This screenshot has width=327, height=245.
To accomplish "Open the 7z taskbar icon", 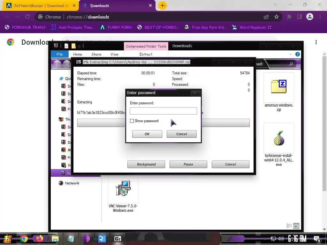I will [118, 239].
